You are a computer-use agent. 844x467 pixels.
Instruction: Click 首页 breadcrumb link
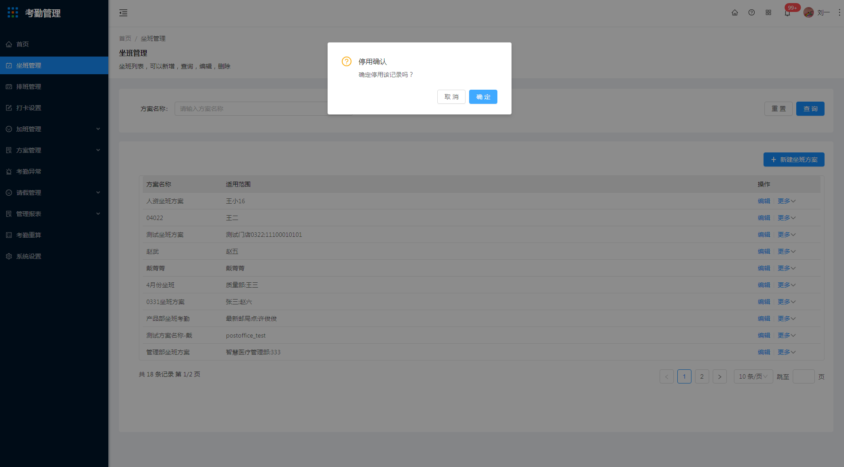click(x=125, y=38)
